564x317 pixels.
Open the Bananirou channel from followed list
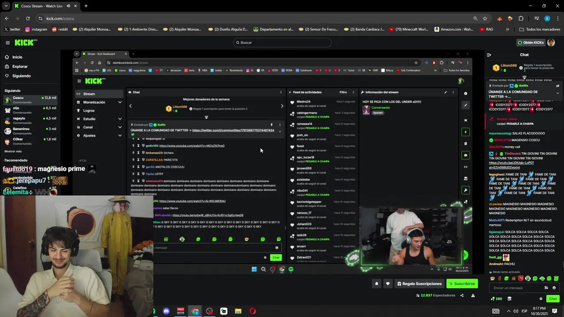pyautogui.click(x=30, y=131)
